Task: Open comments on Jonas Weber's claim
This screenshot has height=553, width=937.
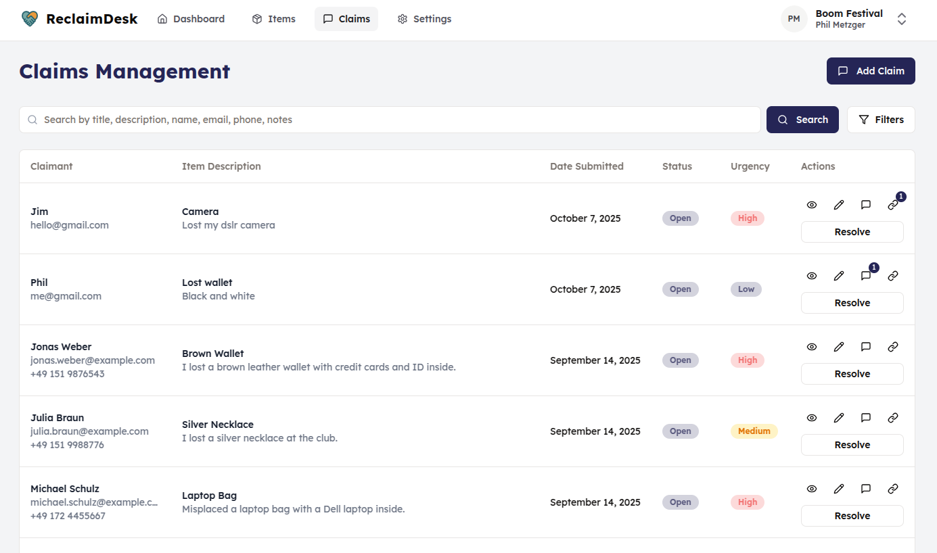Action: 865,346
